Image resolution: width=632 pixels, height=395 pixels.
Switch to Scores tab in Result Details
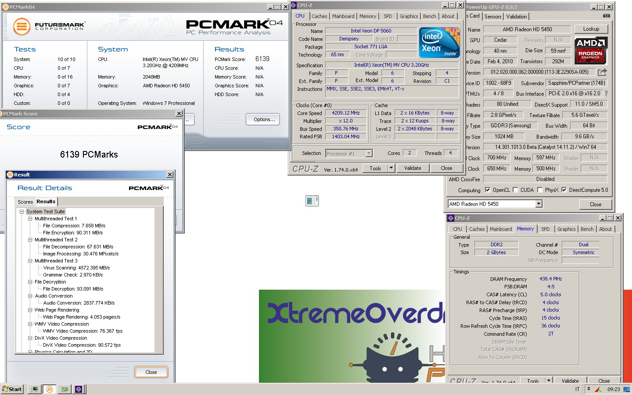tap(25, 202)
